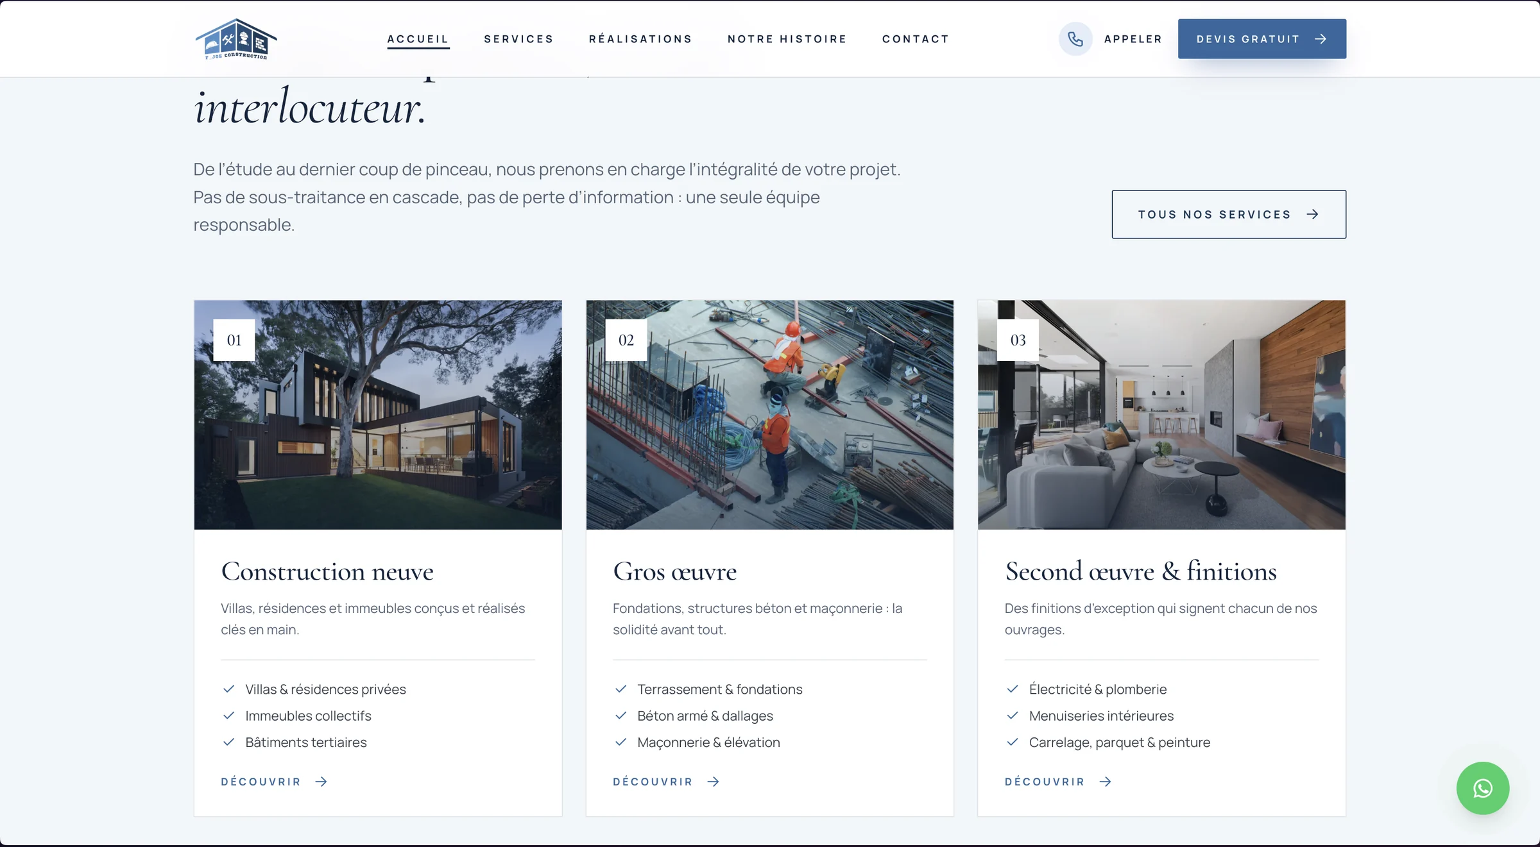
Task: Click the Joe Construction logo
Action: 236,38
